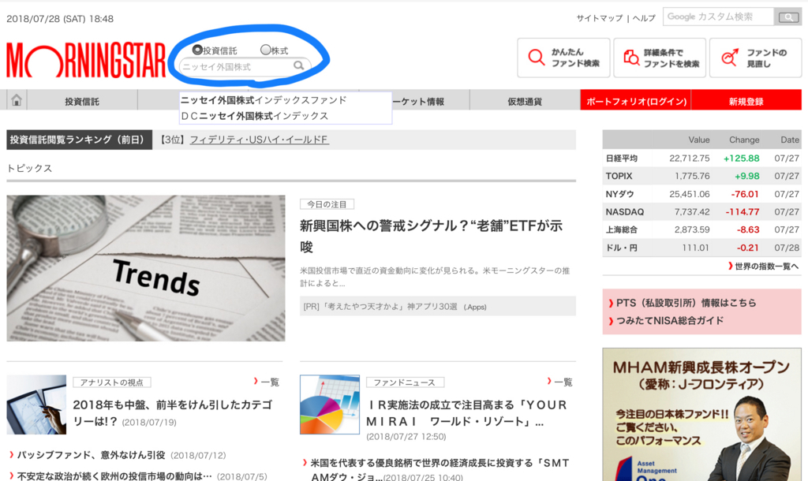808x481 pixels.
Task: Open ranking link フィデリティ･USハイ･イールドF
Action: [259, 140]
